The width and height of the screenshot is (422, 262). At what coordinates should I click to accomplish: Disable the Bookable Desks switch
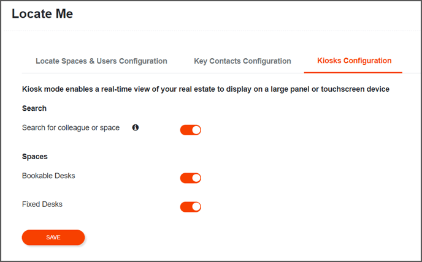191,178
